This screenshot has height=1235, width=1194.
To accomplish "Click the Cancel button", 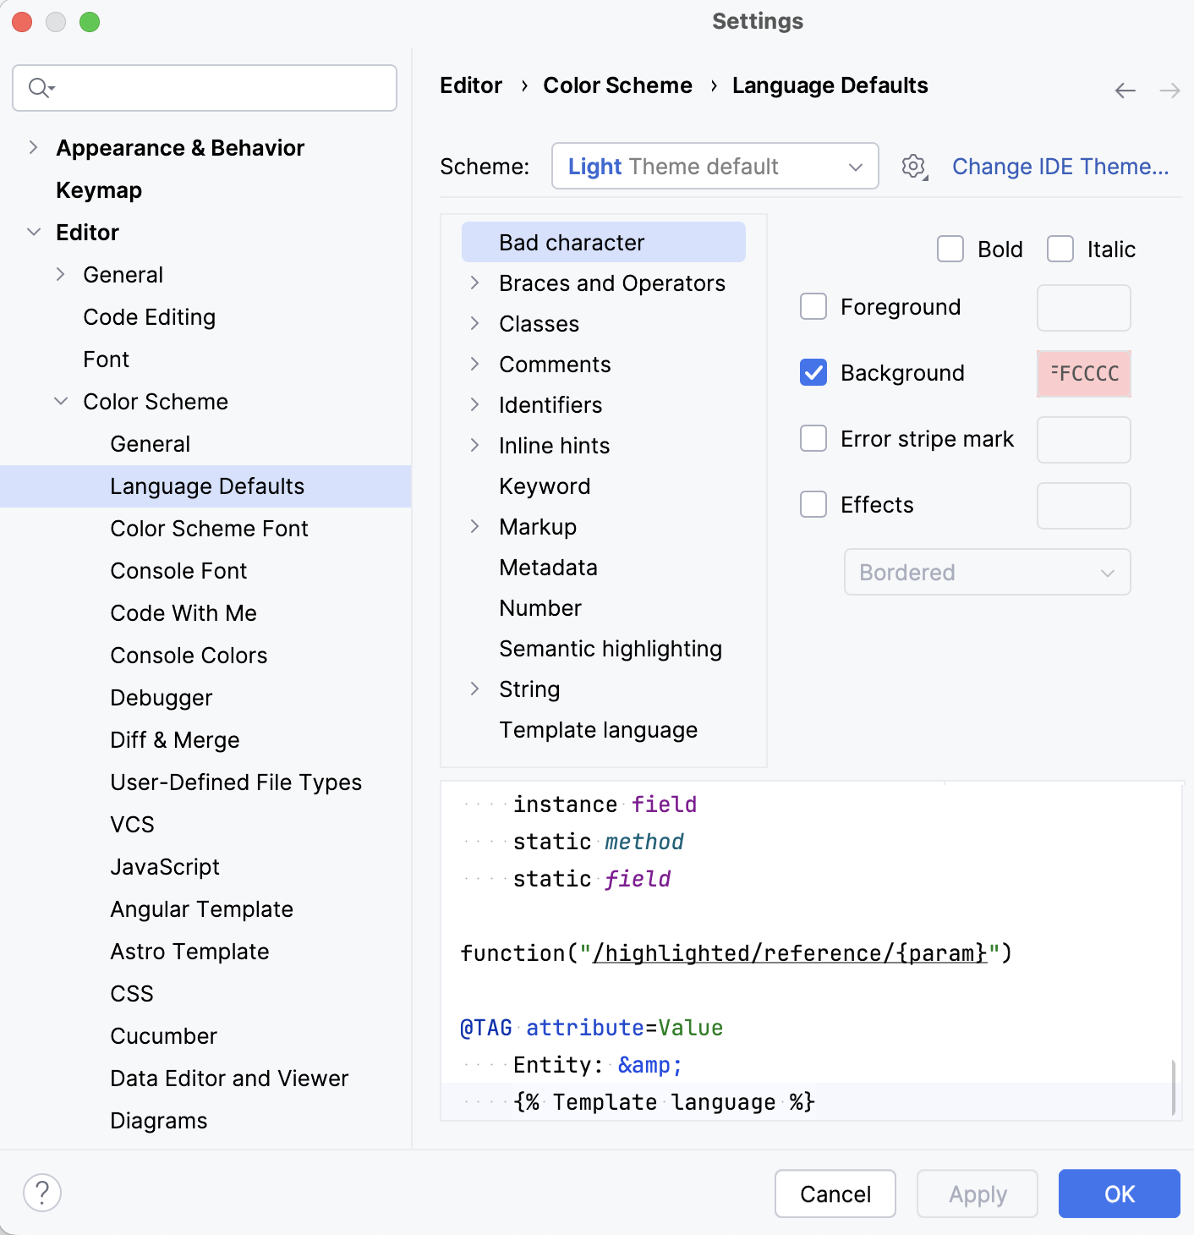I will click(835, 1194).
